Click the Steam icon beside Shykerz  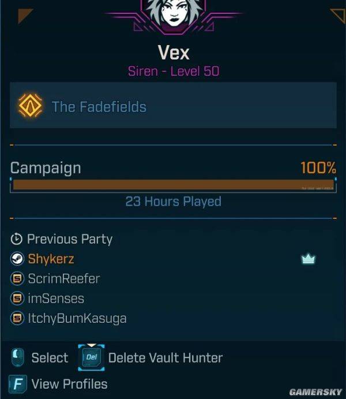(x=17, y=259)
